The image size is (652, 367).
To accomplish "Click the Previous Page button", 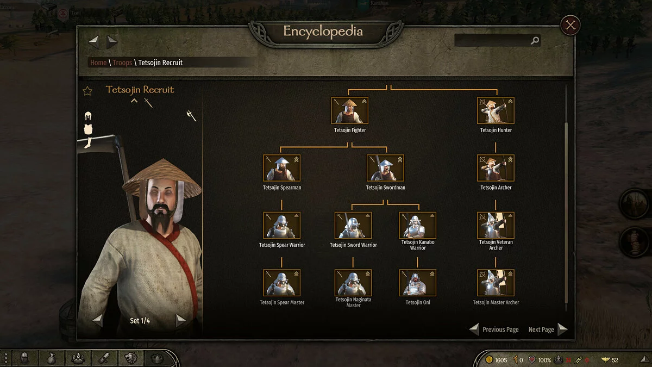I will point(494,329).
